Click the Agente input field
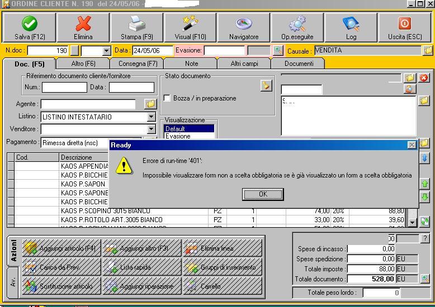Viewport: 435px width, 307px height. click(x=88, y=104)
